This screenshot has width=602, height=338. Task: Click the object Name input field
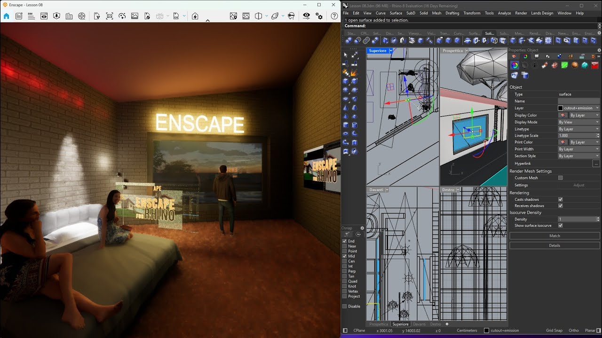point(579,101)
